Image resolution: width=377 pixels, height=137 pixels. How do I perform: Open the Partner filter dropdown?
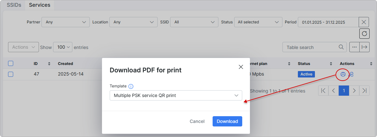66,22
